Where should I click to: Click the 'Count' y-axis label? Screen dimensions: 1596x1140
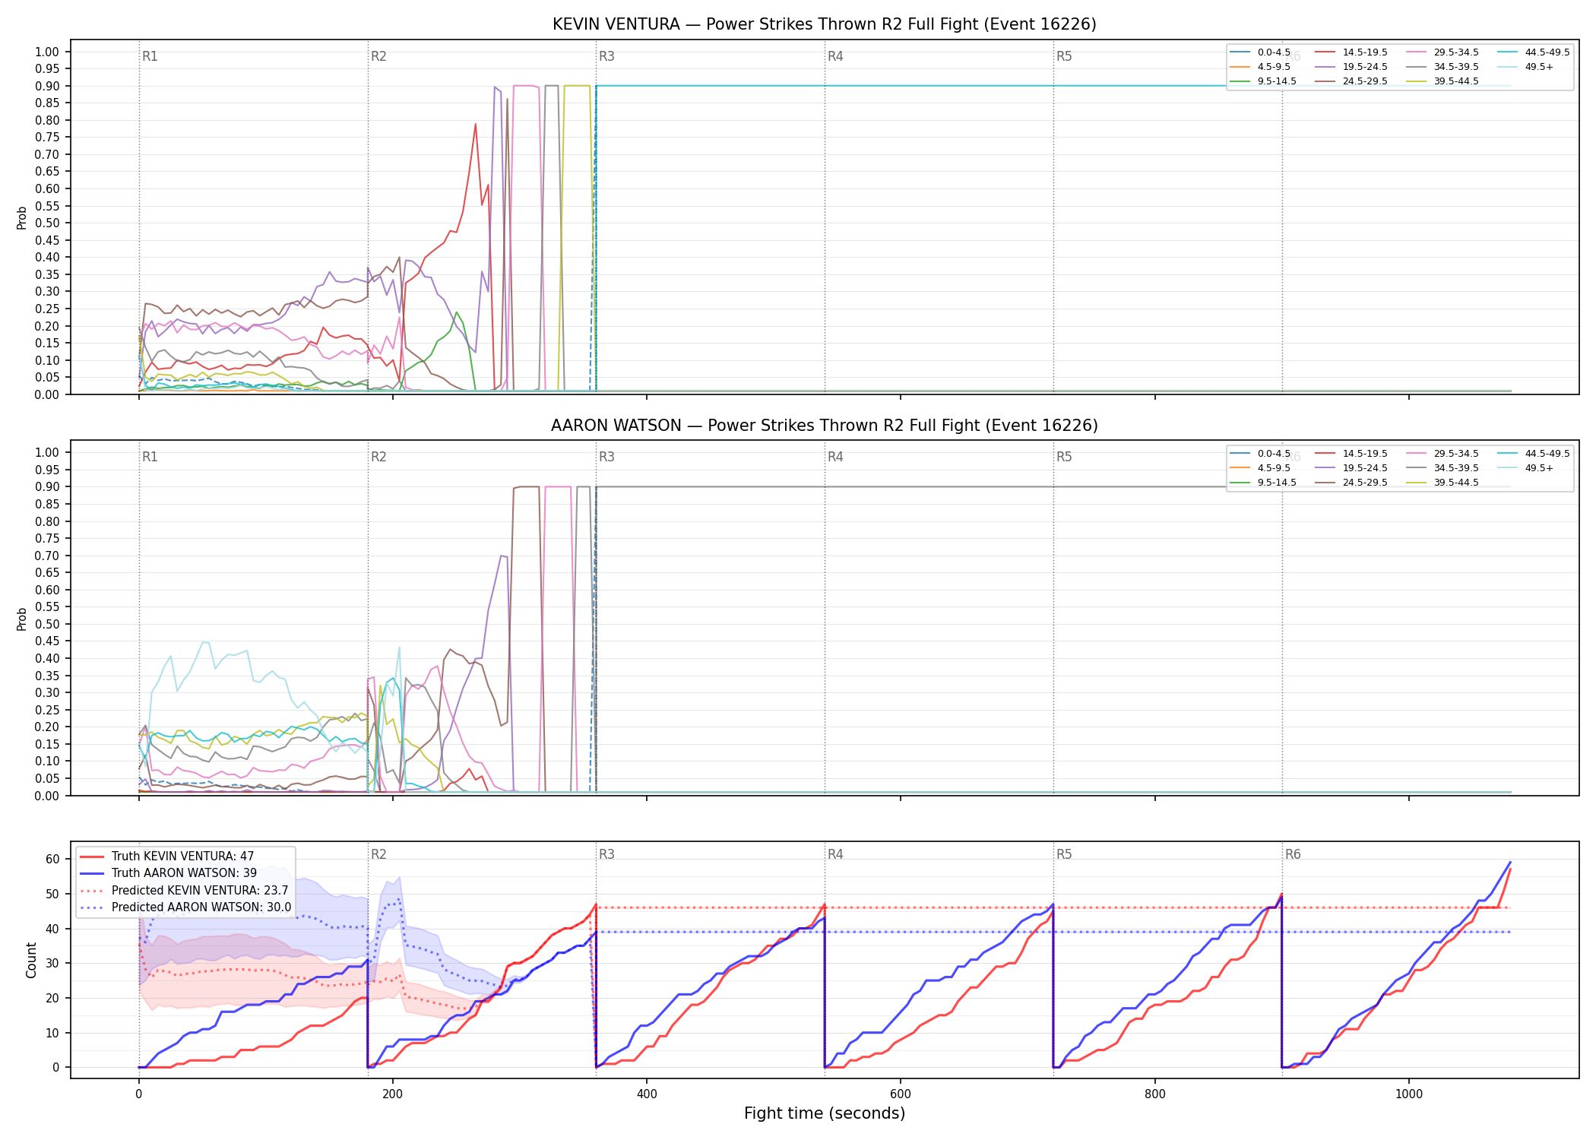pos(31,960)
